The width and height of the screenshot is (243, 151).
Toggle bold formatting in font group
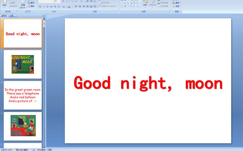[40, 7]
